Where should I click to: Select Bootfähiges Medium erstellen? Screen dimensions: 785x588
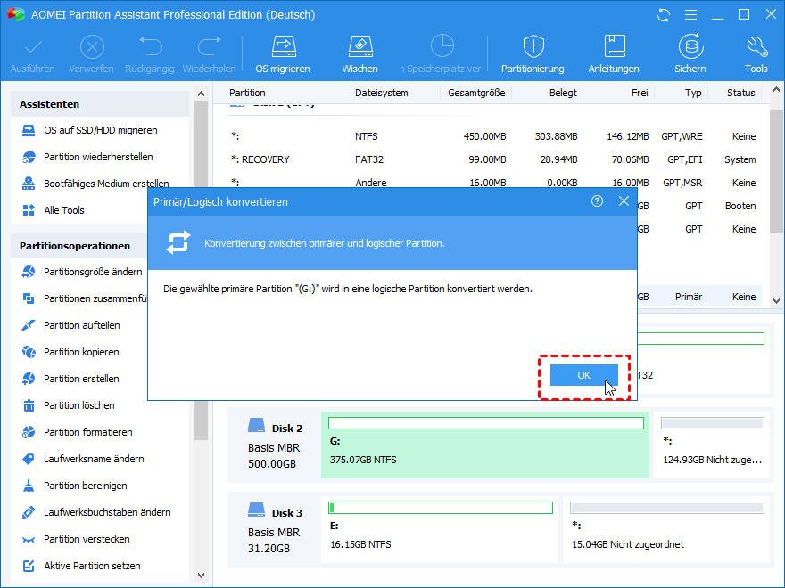pyautogui.click(x=106, y=184)
